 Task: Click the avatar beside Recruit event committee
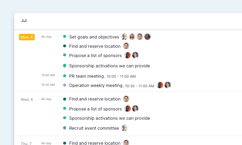[124, 128]
